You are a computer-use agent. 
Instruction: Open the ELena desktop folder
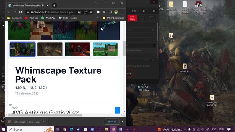coord(171,37)
